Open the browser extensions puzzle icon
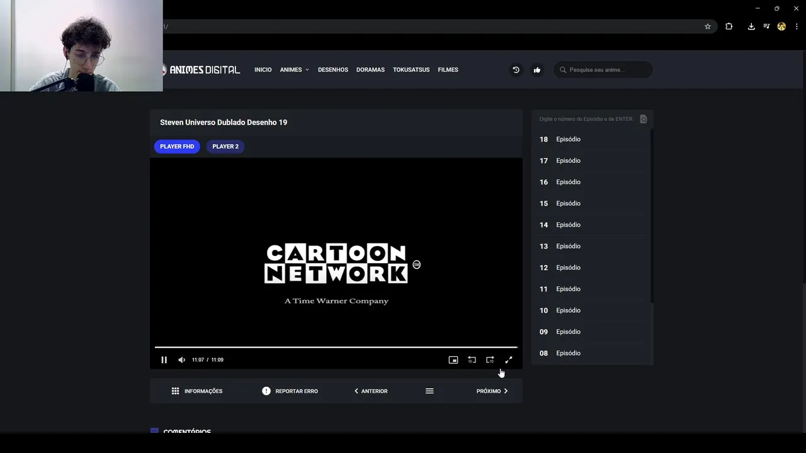The image size is (806, 453). [x=729, y=26]
